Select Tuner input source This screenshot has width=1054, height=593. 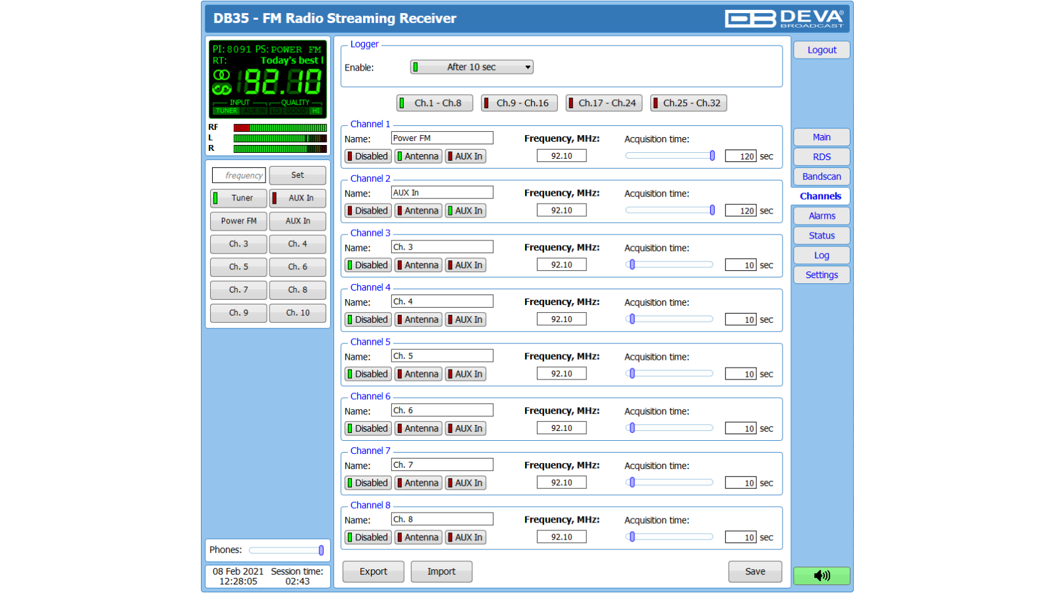coord(238,198)
